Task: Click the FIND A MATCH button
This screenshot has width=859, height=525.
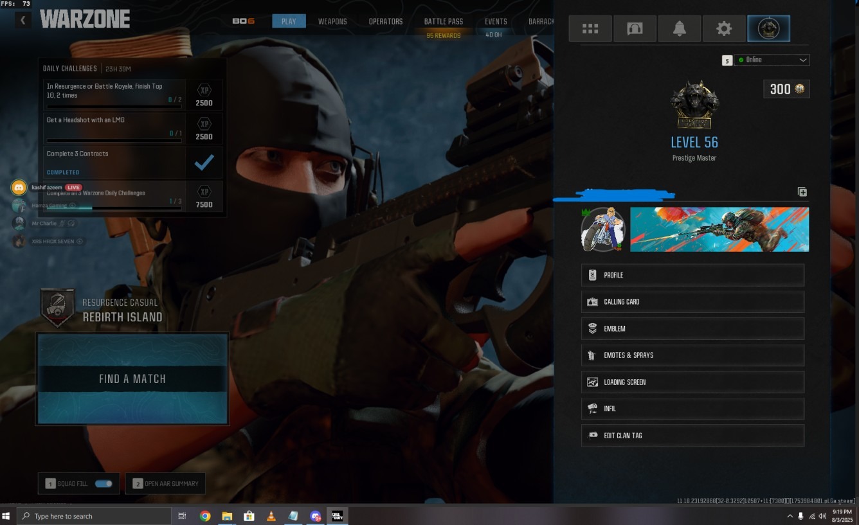Action: [x=132, y=379]
